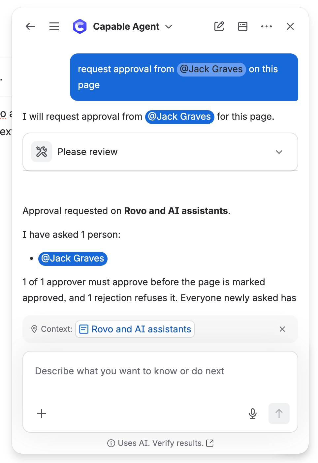The height and width of the screenshot is (463, 318).
Task: Open the Capable Agent dropdown chevron
Action: pyautogui.click(x=169, y=27)
